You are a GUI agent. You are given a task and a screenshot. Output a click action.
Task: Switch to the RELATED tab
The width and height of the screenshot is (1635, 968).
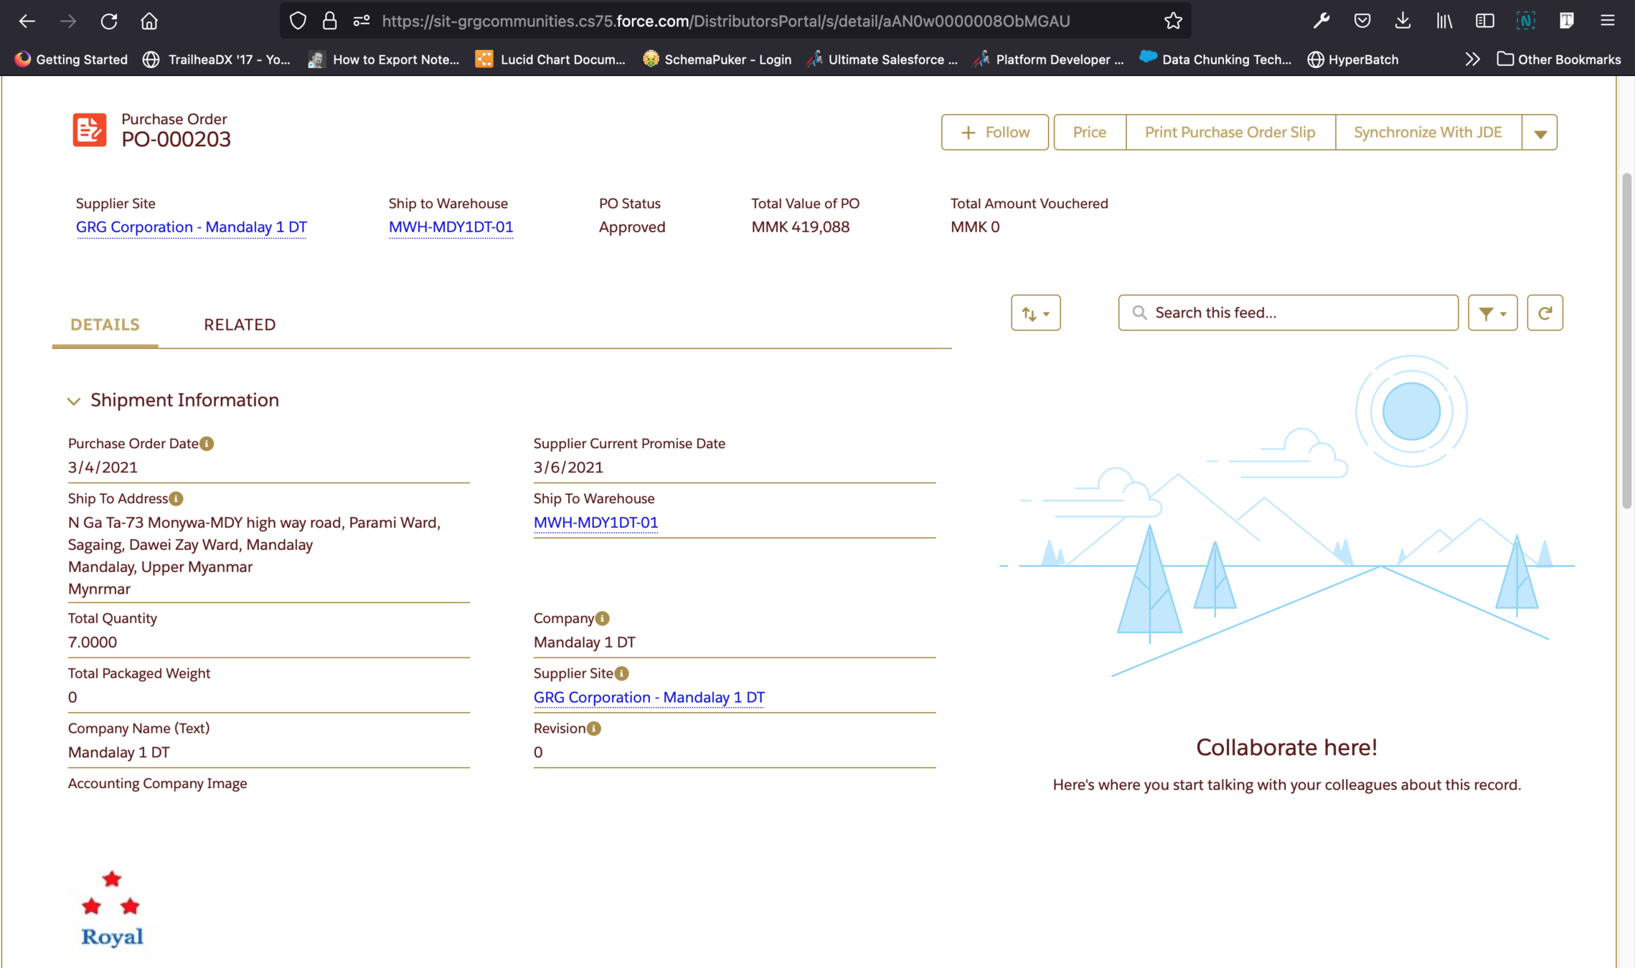click(x=240, y=325)
